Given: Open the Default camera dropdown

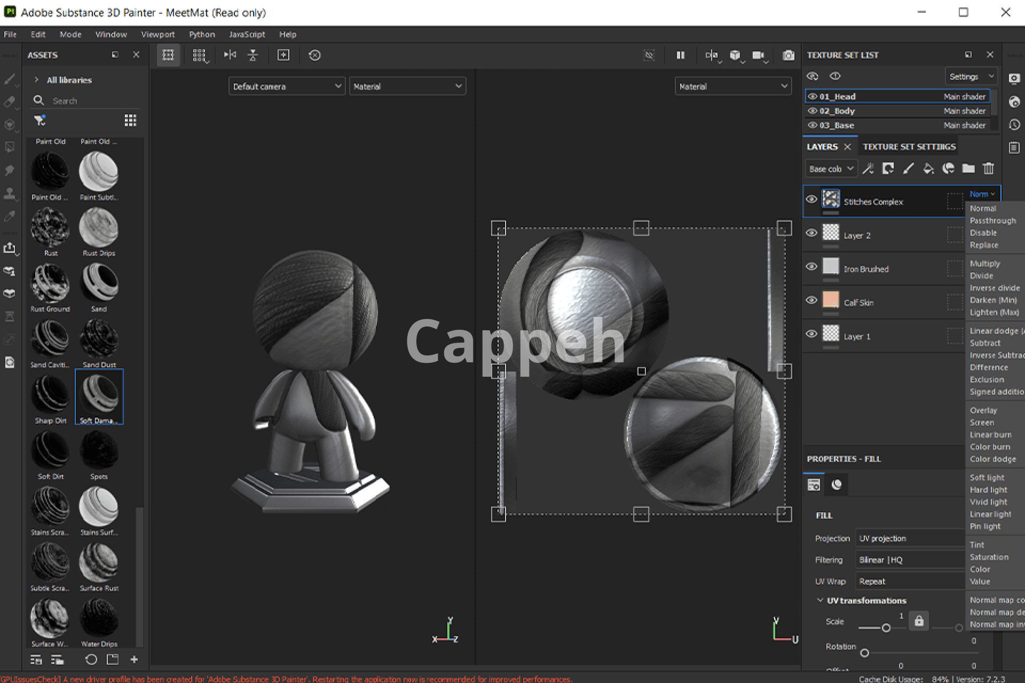Looking at the screenshot, I should pyautogui.click(x=286, y=86).
